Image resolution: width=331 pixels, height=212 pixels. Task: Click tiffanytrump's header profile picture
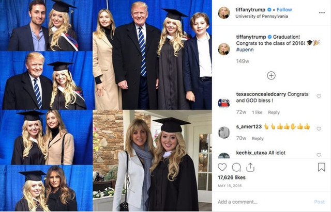click(x=224, y=13)
